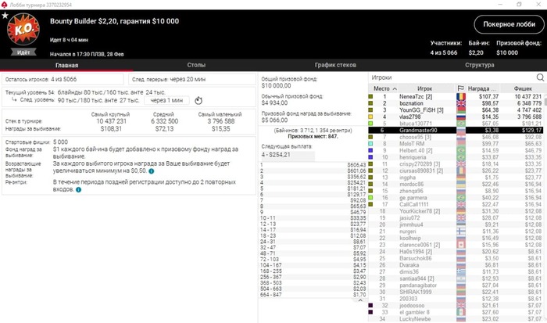
Task: Click the green color label for bituca130771
Action: pos(370,124)
